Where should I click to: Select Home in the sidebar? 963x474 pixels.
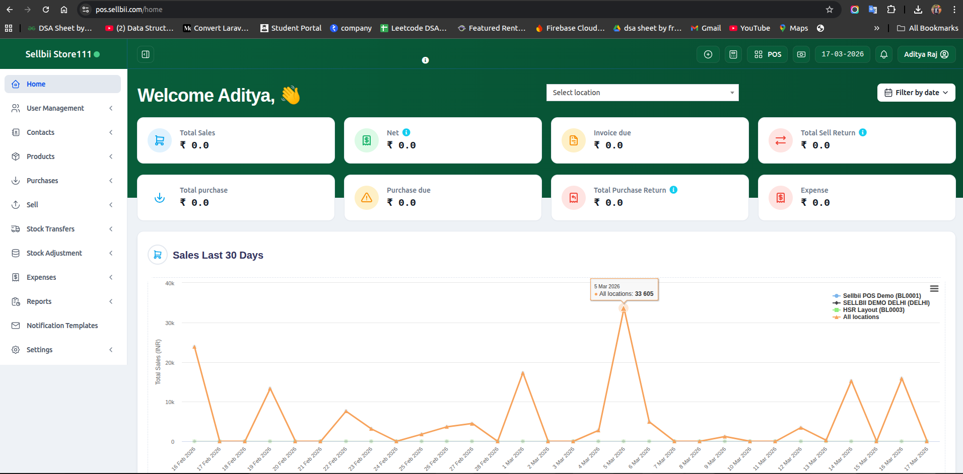pos(63,84)
